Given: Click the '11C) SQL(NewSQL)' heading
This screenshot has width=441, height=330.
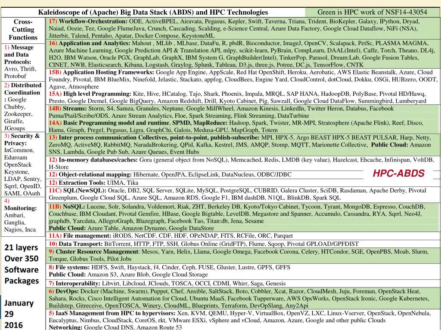Looking at the screenshot, I should (x=78, y=190).
